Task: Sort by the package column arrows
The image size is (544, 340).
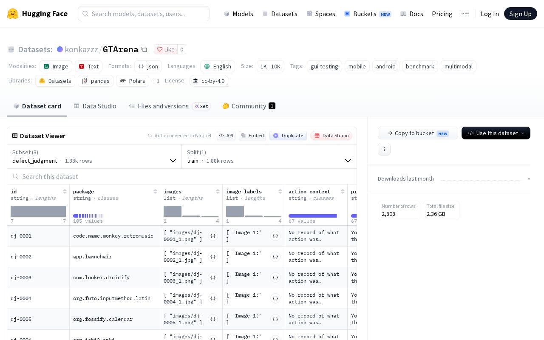Action: (155, 192)
